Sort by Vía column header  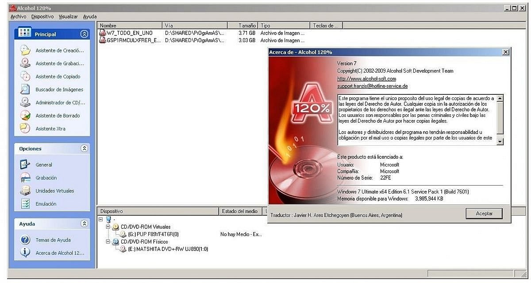coord(195,26)
